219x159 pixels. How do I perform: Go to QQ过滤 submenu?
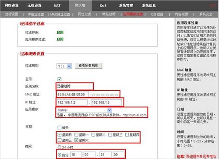pos(157,14)
